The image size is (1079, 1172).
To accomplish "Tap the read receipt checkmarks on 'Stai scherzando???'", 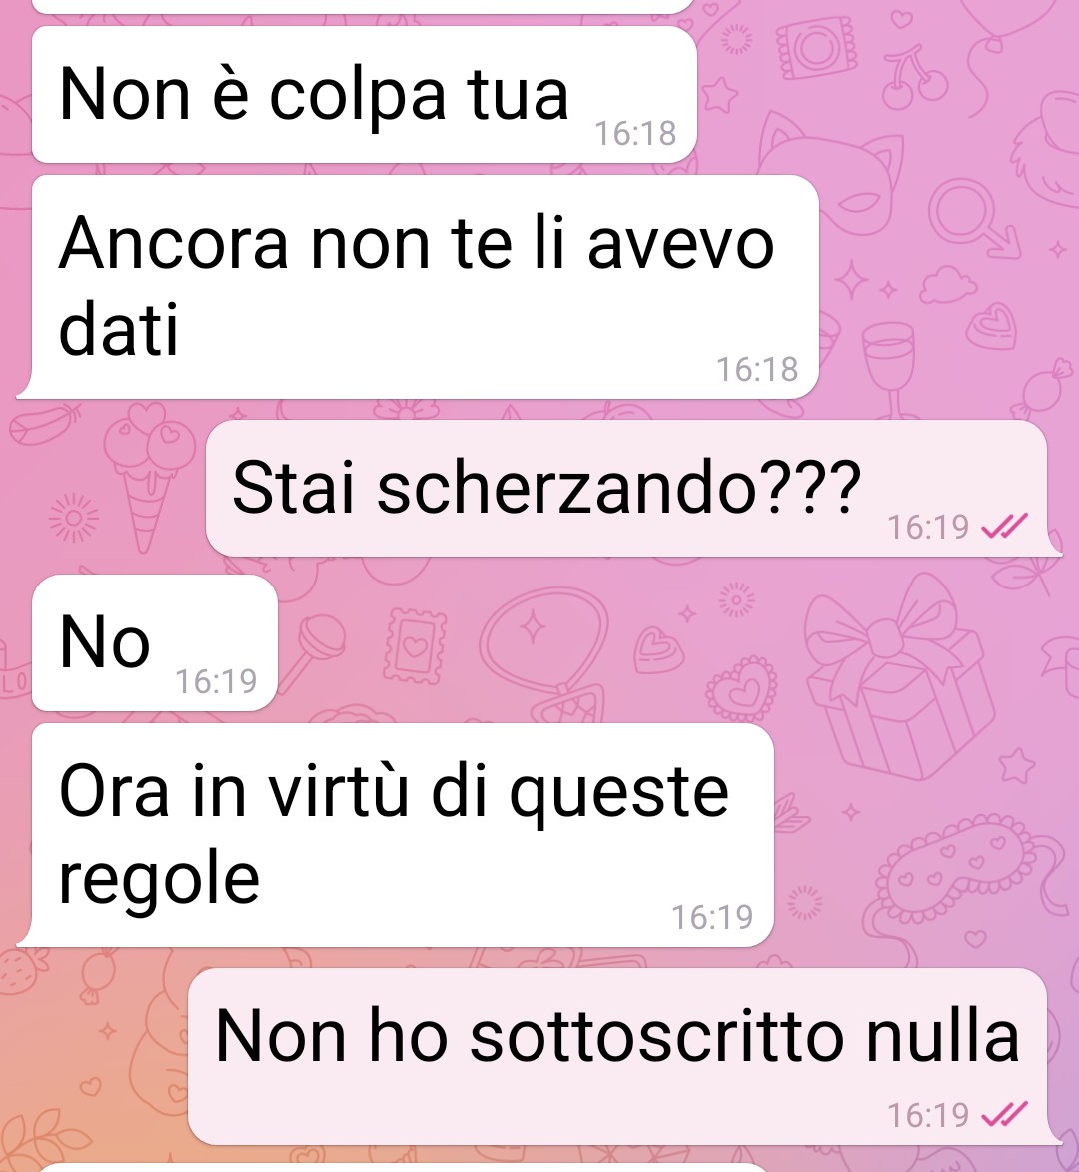I will [x=1004, y=527].
